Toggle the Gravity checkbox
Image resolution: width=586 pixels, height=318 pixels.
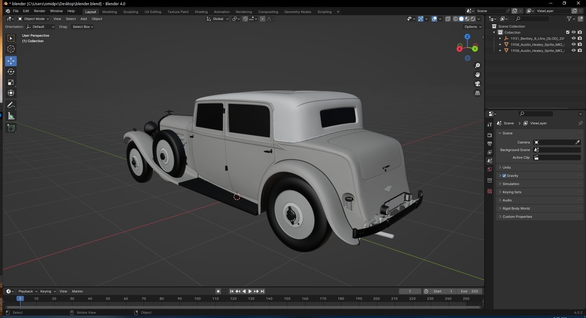pos(504,176)
